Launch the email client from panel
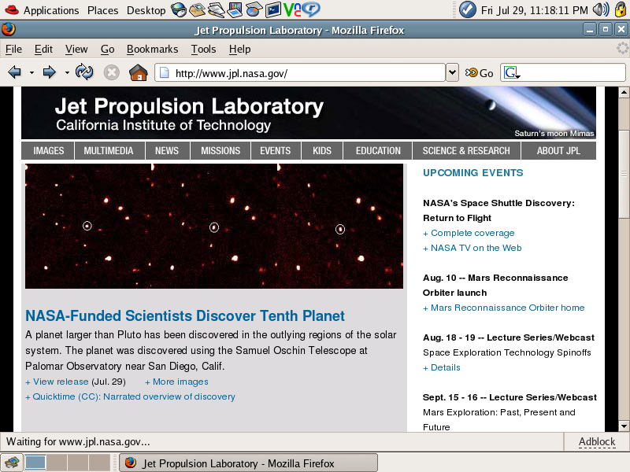 click(198, 9)
